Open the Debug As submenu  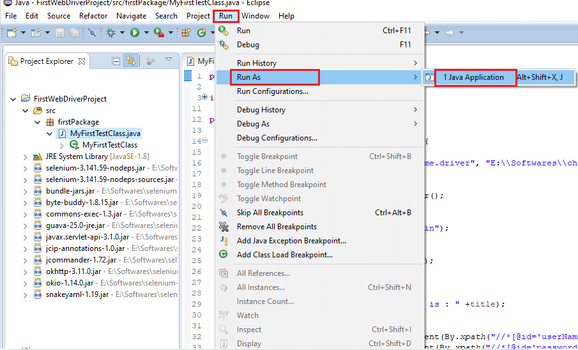click(320, 123)
